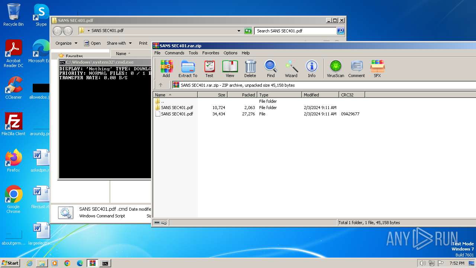Click Print in Explorer toolbar

pyautogui.click(x=143, y=43)
